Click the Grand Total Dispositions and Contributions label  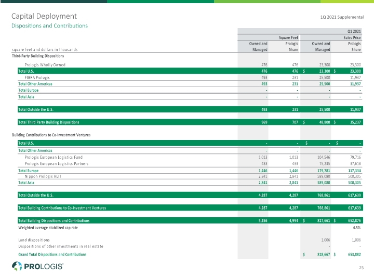pyautogui.click(x=52, y=255)
